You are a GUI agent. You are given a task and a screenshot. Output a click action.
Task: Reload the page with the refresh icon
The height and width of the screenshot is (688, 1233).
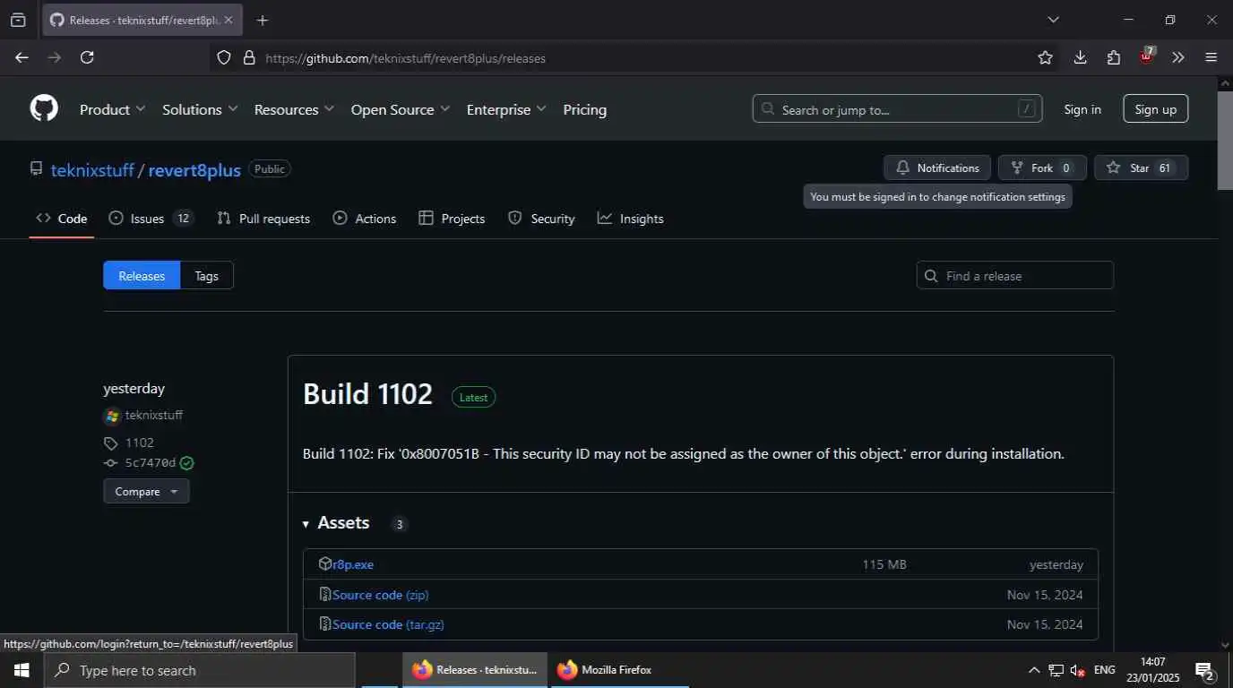[x=87, y=57]
